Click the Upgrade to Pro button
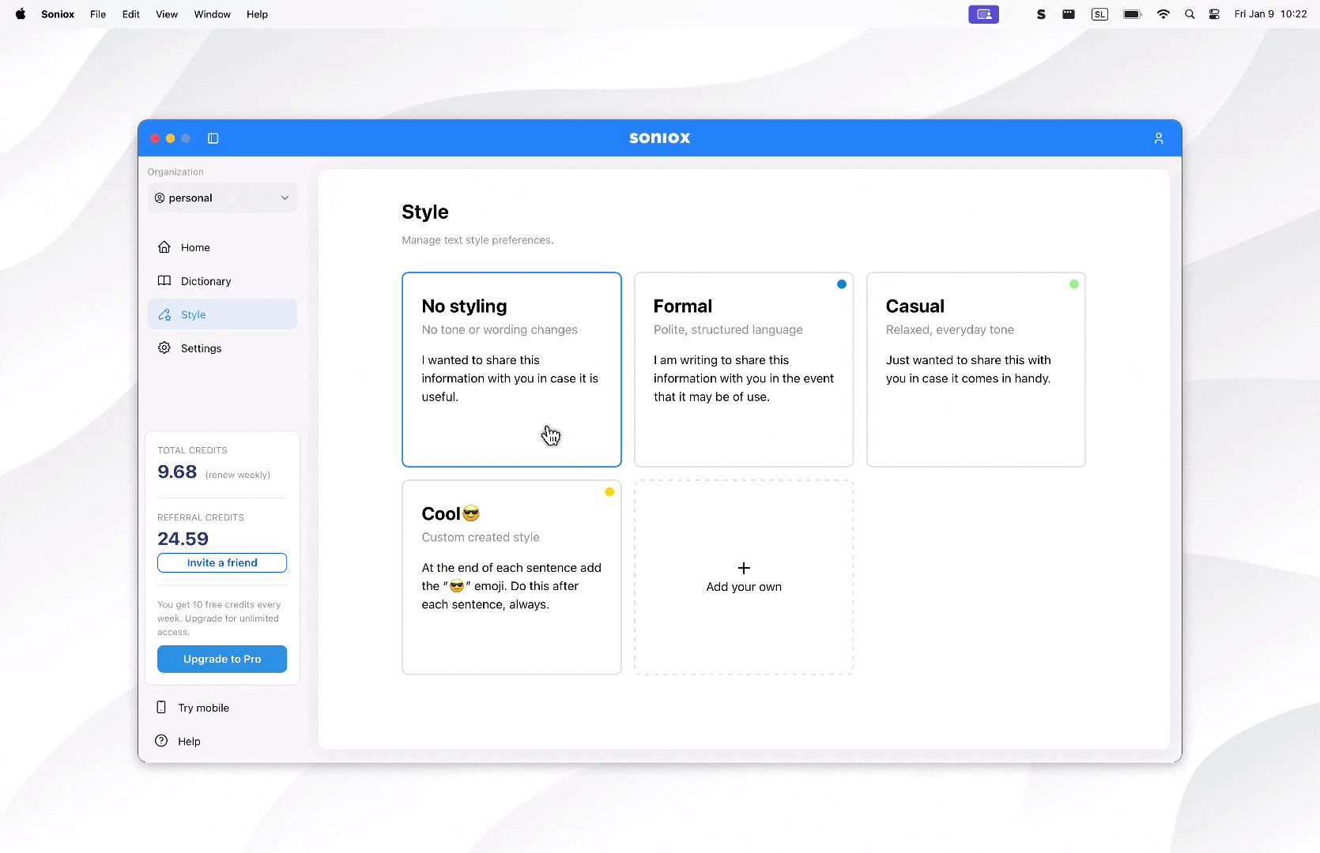The image size is (1320, 853). (x=222, y=659)
